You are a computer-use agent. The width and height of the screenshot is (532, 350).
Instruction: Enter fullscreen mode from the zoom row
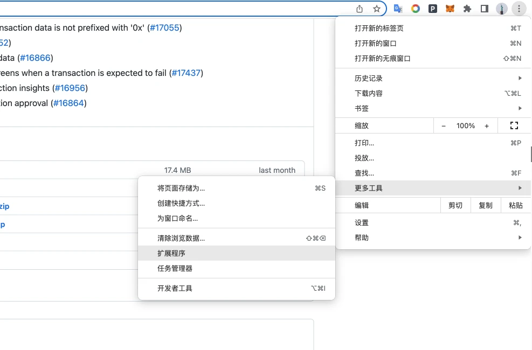[514, 125]
